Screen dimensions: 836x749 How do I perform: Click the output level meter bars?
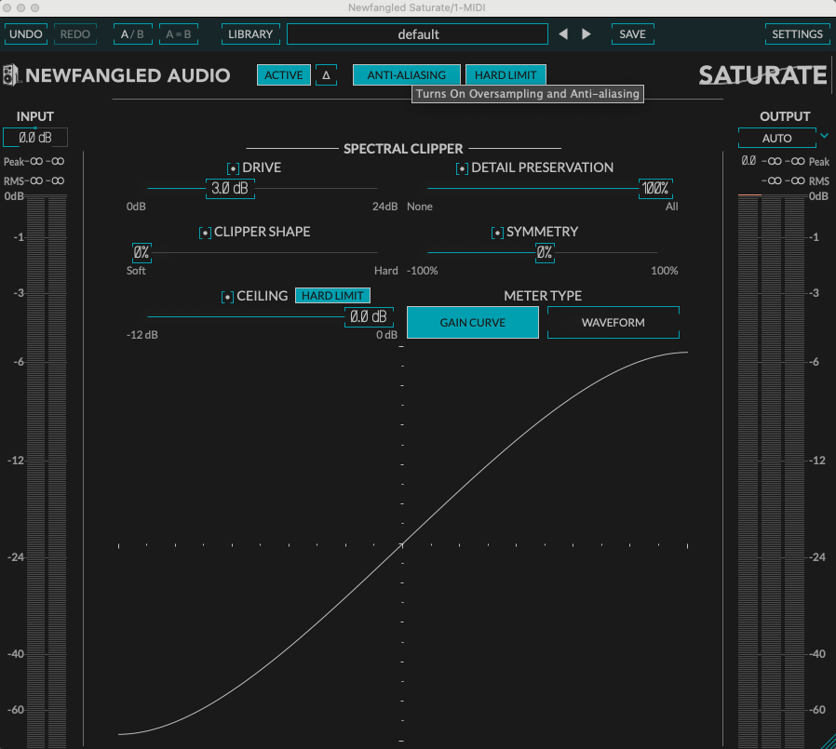pyautogui.click(x=772, y=472)
